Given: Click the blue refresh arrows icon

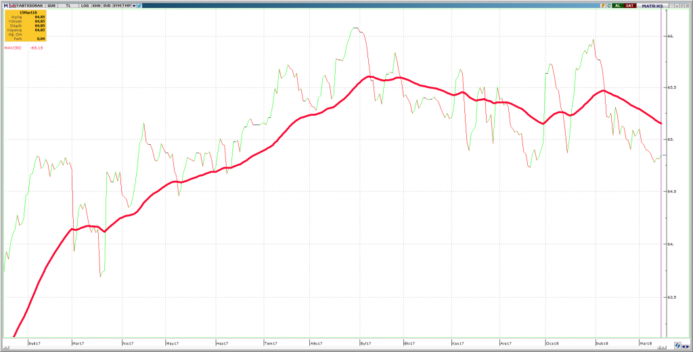Looking at the screenshot, I should (677, 345).
